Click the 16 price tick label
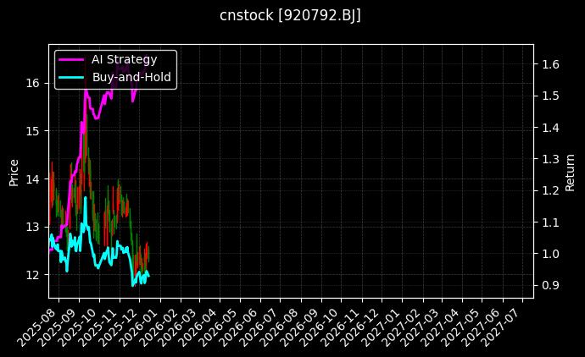This screenshot has width=585, height=357. click(x=33, y=83)
